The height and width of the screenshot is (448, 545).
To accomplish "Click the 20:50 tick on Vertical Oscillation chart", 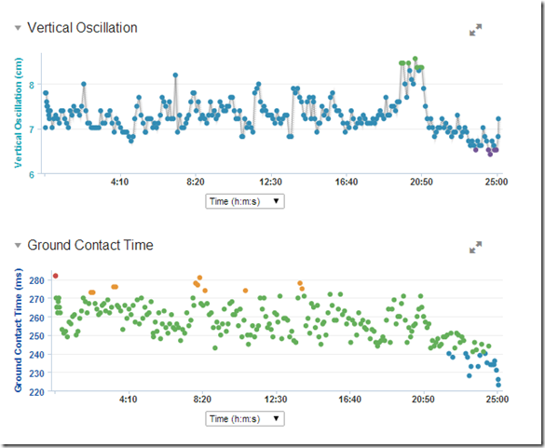I will coord(421,182).
